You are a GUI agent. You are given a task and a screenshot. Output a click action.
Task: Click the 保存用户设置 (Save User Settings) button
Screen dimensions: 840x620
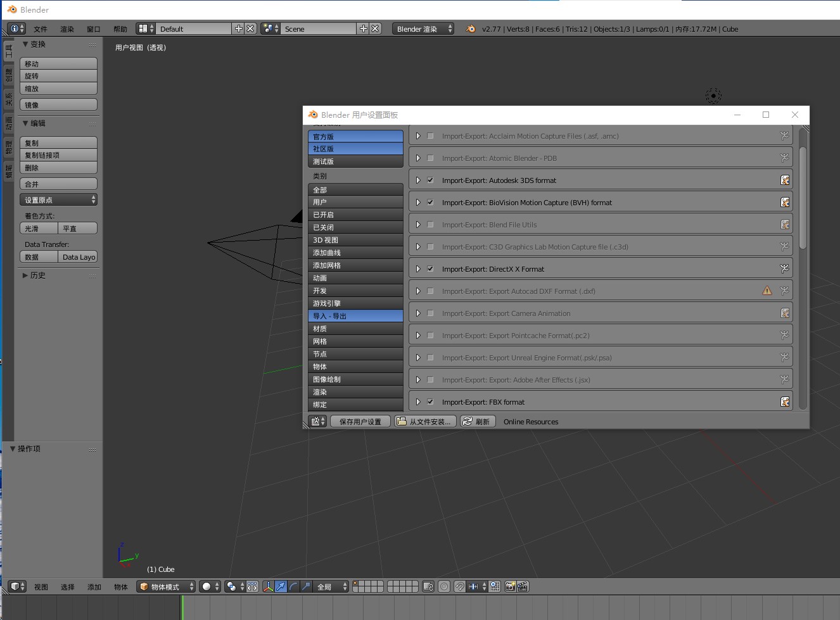(x=360, y=421)
